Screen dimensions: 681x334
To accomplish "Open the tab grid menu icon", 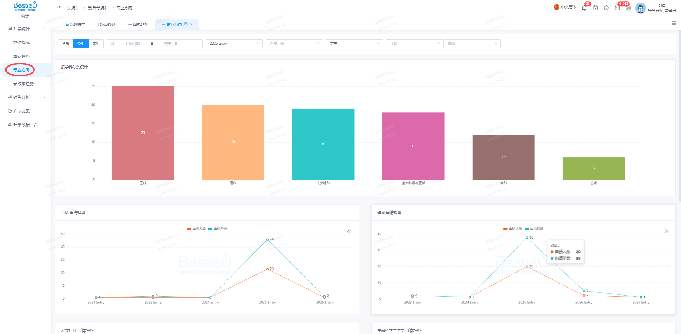I will pos(674,23).
